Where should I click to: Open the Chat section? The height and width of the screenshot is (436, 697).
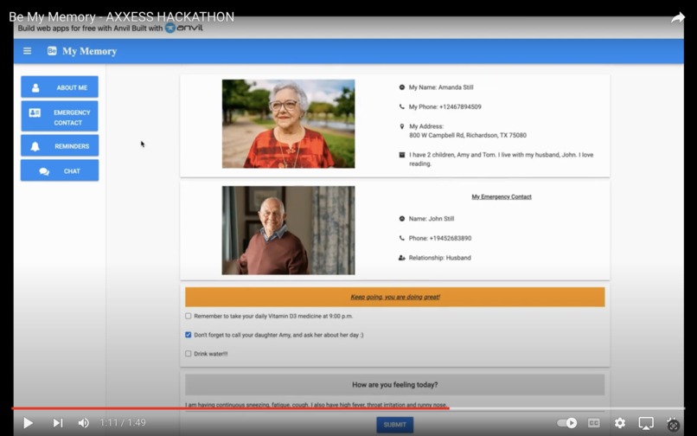click(x=60, y=170)
